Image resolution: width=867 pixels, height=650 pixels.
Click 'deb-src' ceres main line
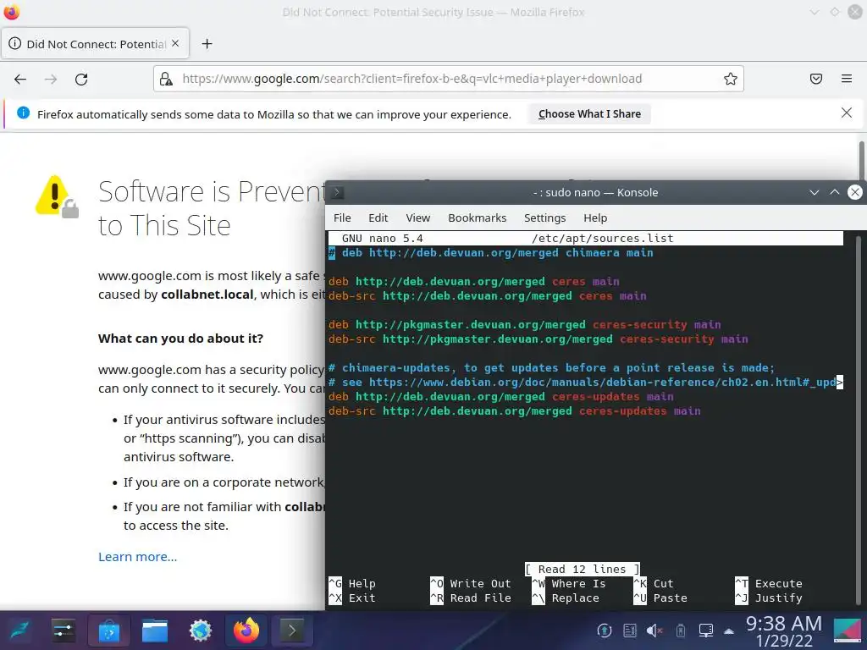point(487,295)
